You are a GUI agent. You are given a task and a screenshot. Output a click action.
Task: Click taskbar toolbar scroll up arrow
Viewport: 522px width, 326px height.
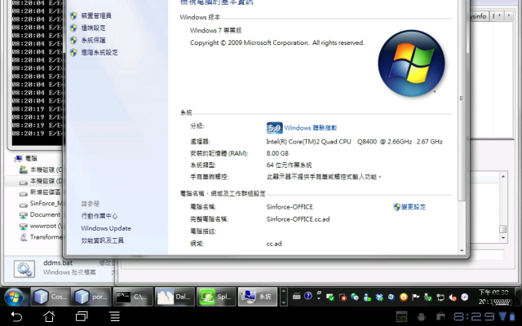(284, 292)
